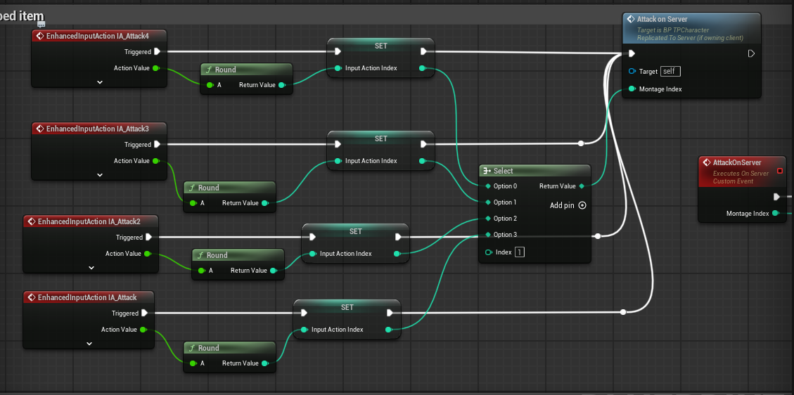Click the Action Value pin of IA_Attack3
The image size is (794, 395).
pos(156,161)
